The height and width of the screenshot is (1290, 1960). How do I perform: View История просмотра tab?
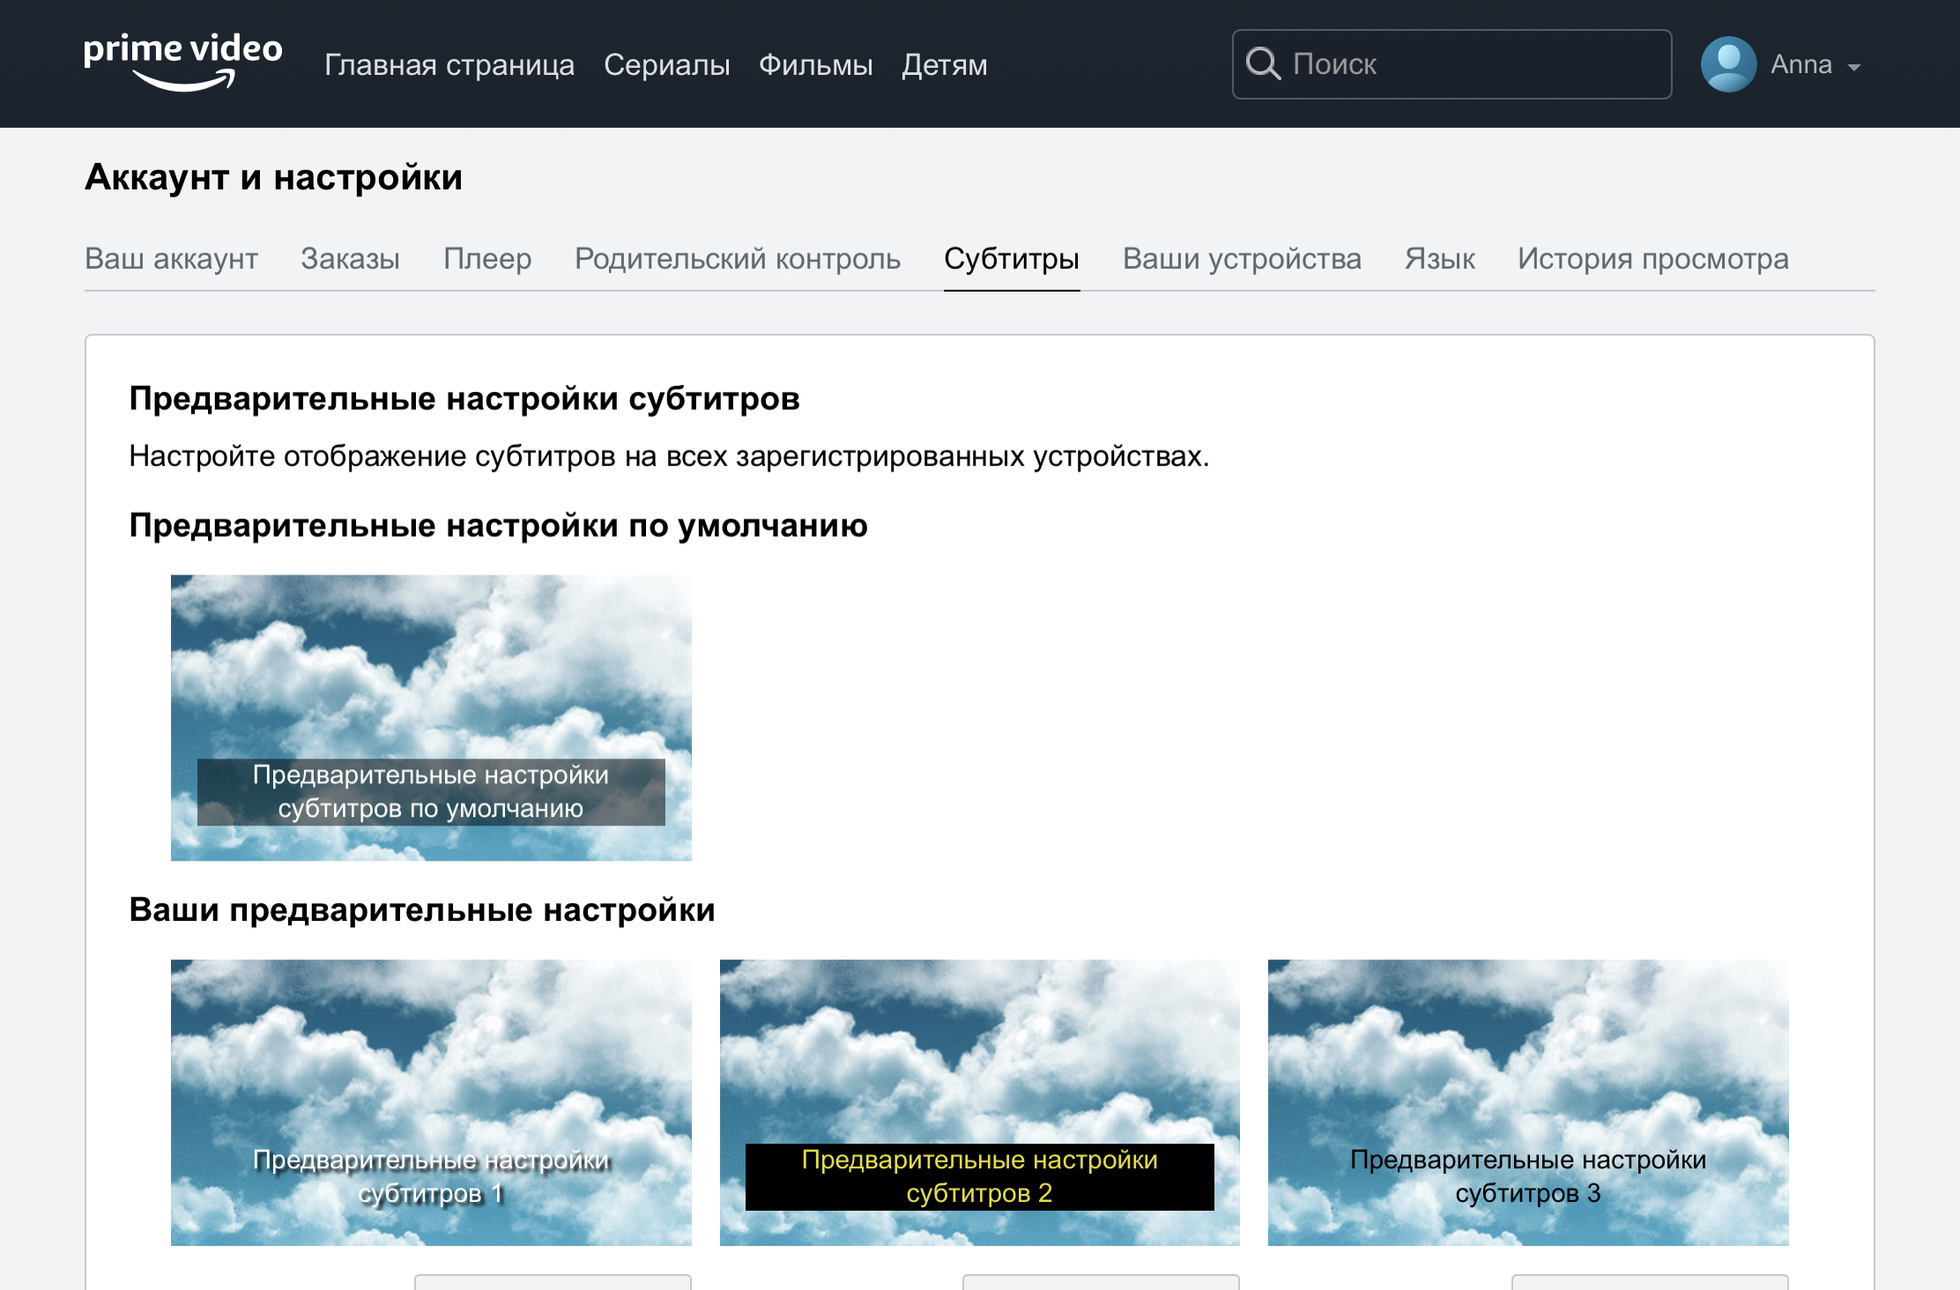coord(1652,259)
